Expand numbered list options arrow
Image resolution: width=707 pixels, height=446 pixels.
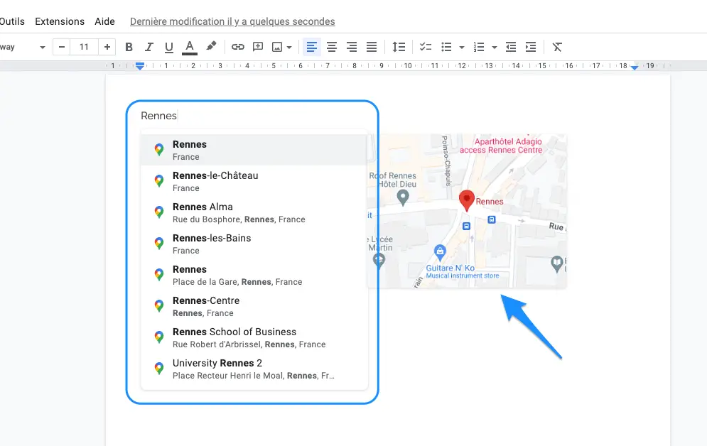coord(495,48)
